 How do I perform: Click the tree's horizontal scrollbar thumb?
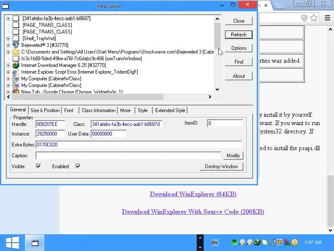88,97
